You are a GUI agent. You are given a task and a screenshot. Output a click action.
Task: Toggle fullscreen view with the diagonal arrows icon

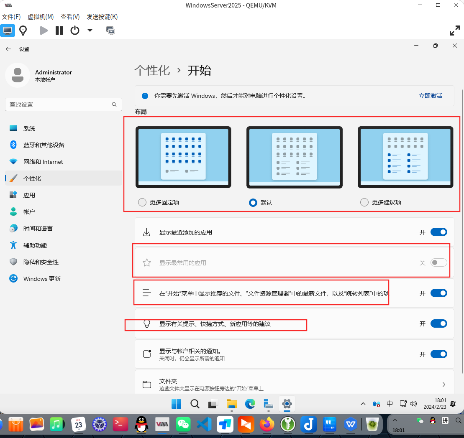tap(454, 31)
